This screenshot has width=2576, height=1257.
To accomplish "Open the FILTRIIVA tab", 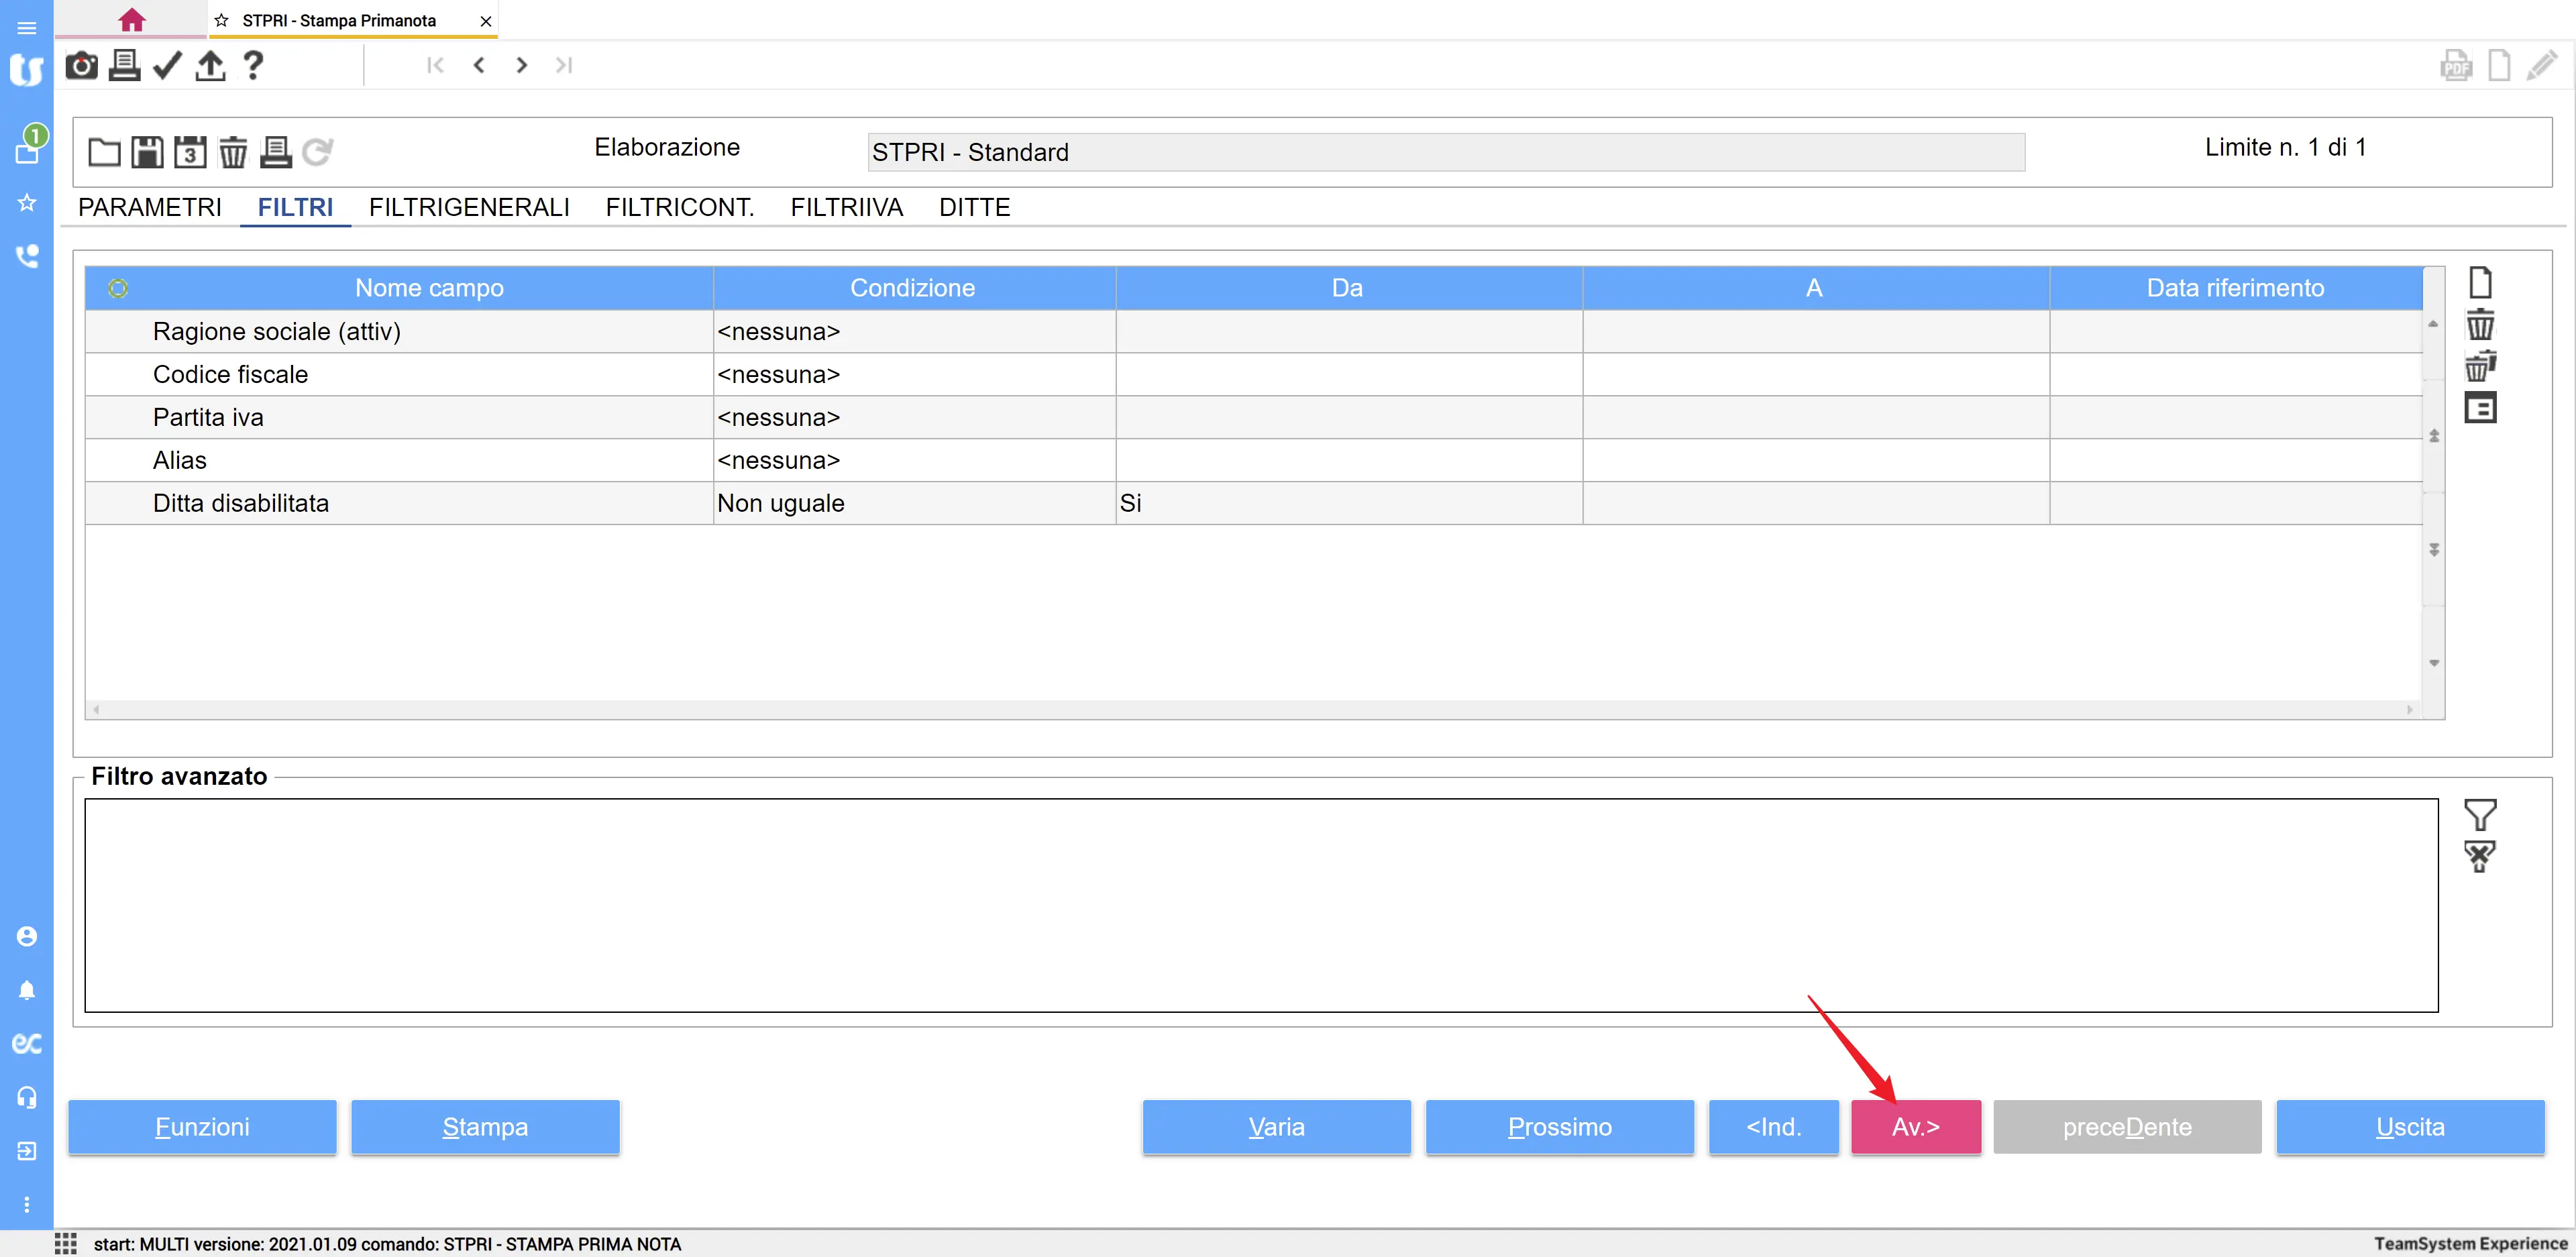I will (x=846, y=207).
